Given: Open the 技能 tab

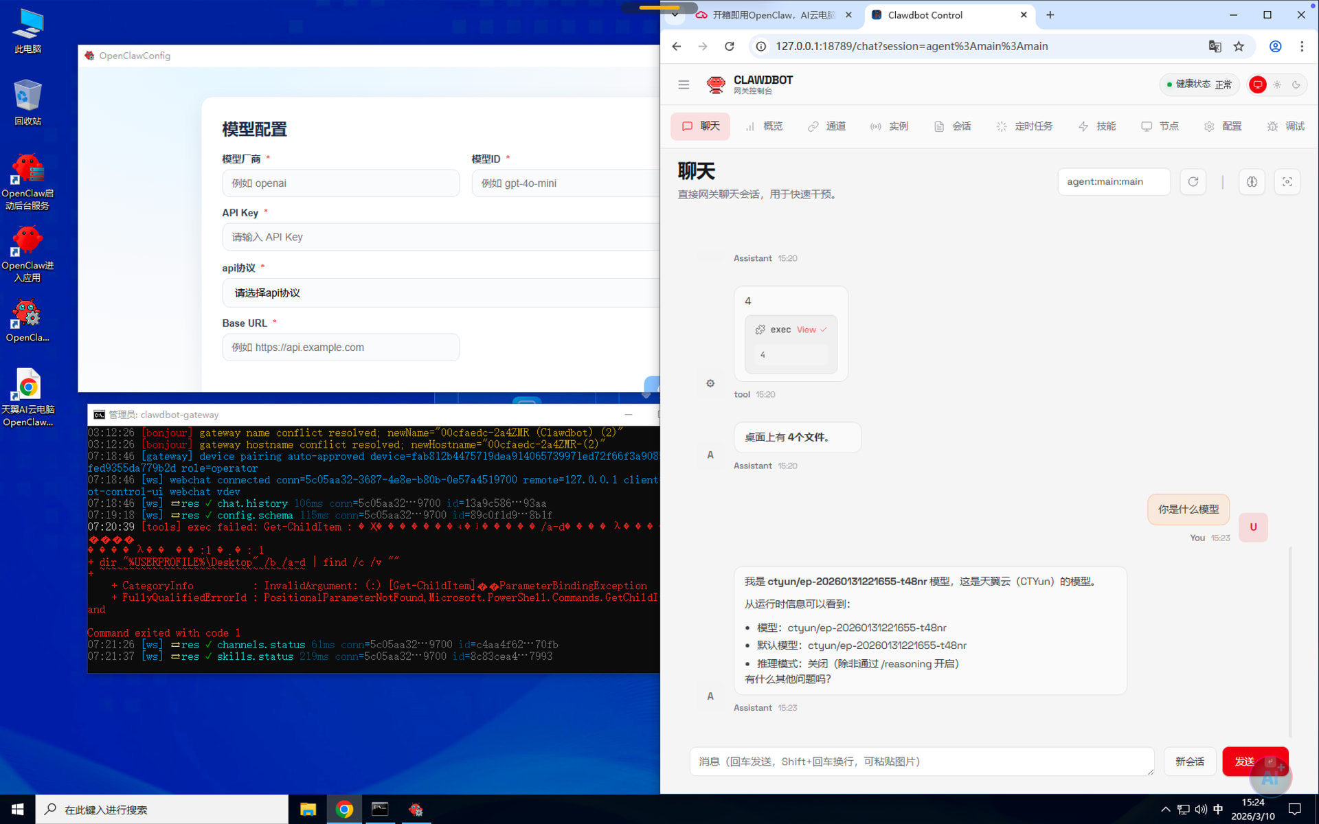Looking at the screenshot, I should 1097,126.
